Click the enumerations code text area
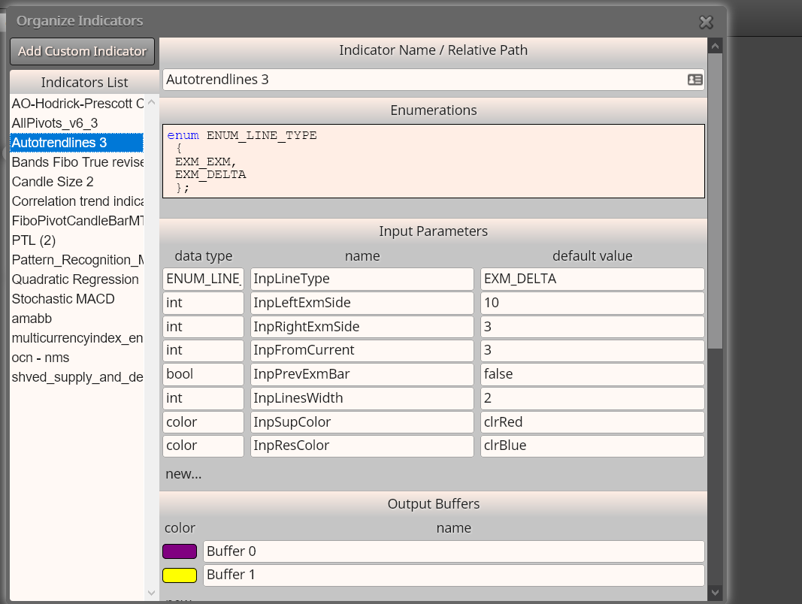Image resolution: width=802 pixels, height=604 pixels. pyautogui.click(x=433, y=161)
